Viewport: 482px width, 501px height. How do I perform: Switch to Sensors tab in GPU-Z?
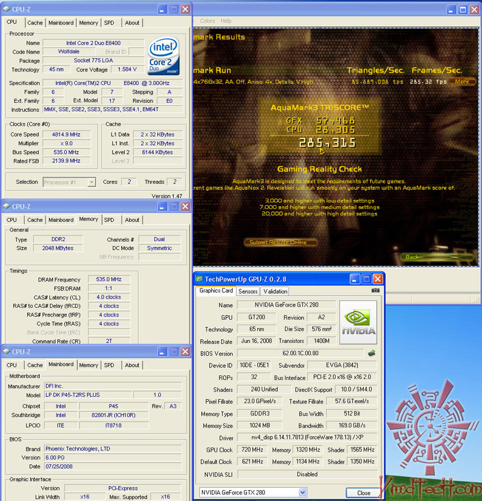(248, 291)
